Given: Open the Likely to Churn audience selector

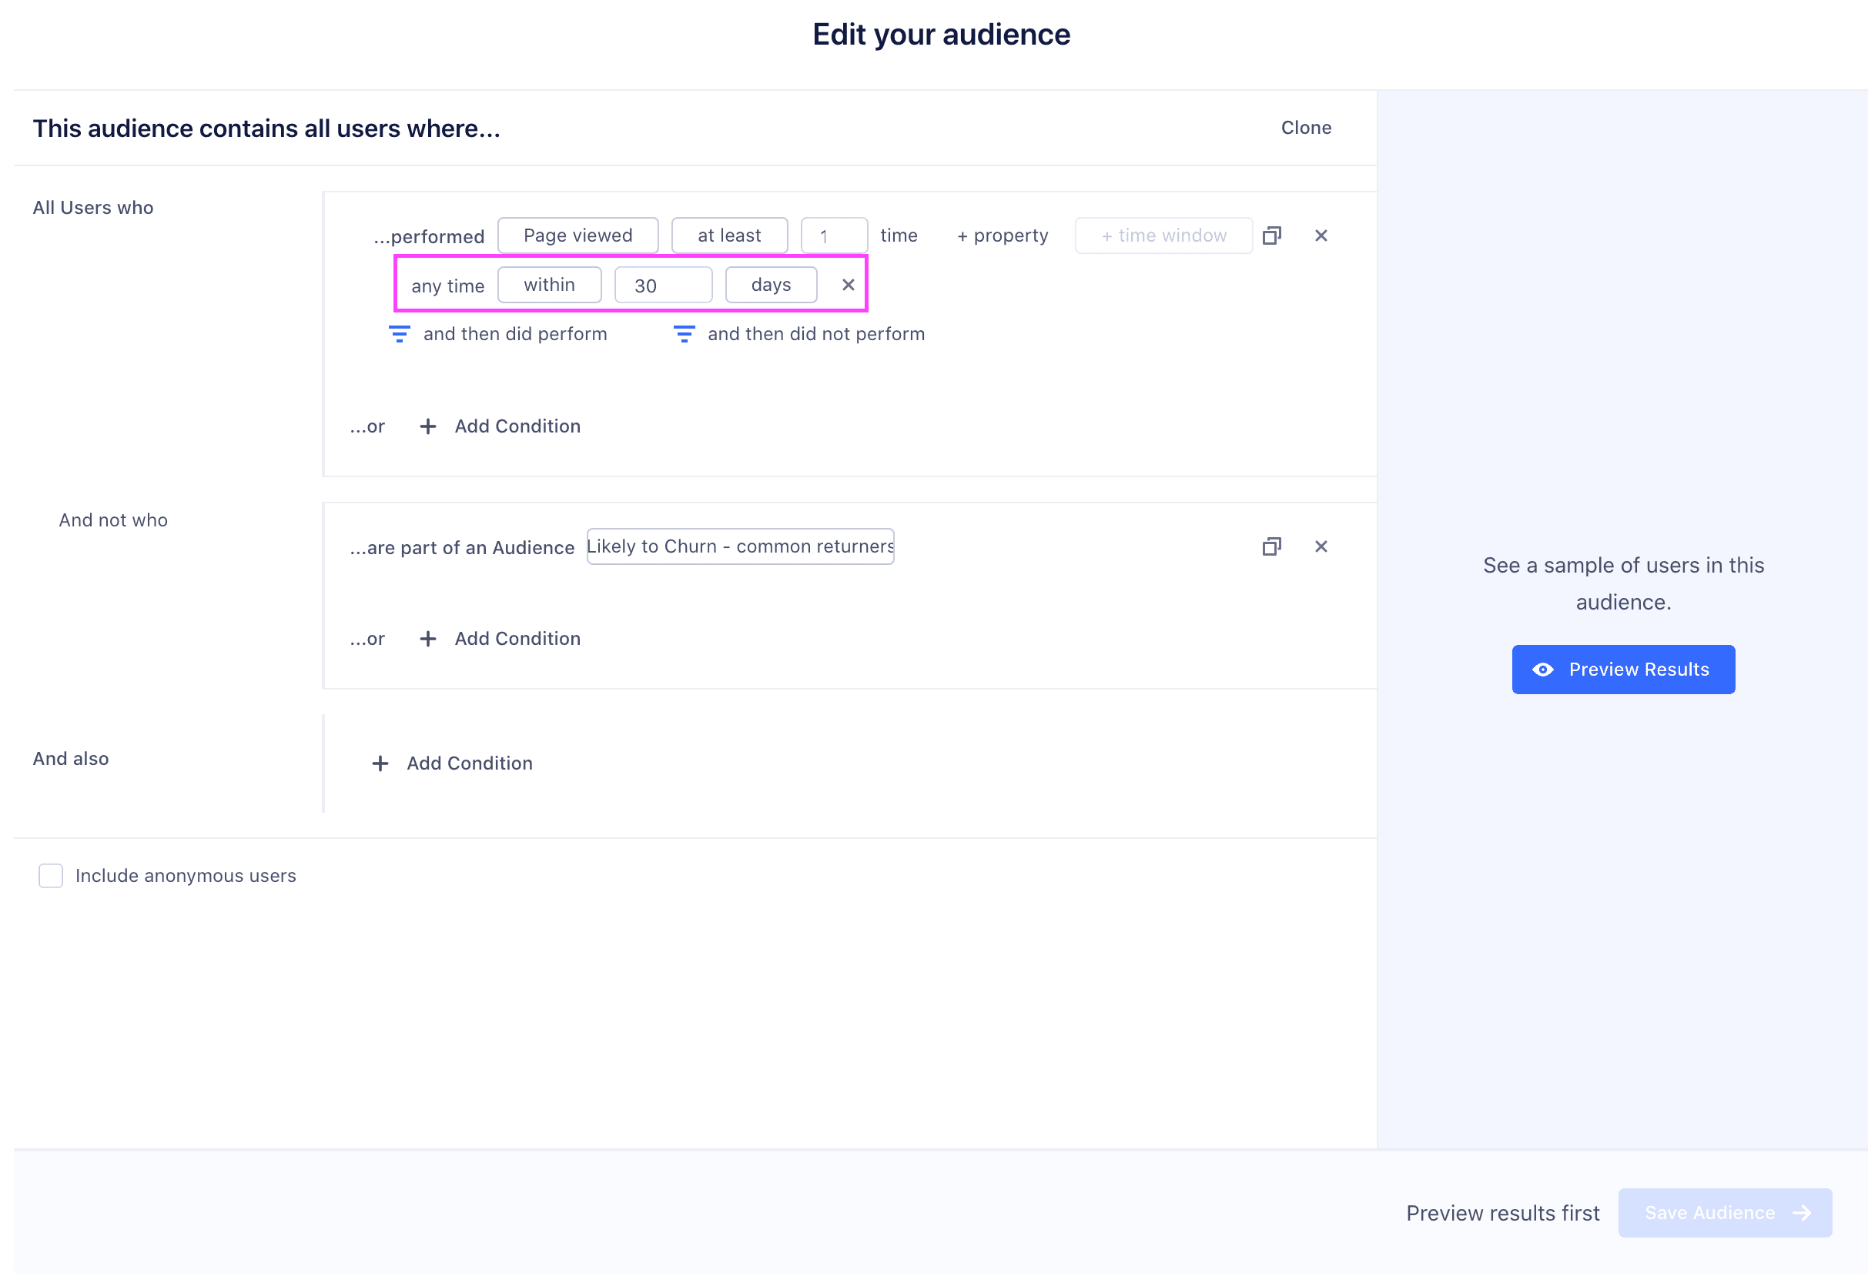Looking at the screenshot, I should [x=739, y=546].
